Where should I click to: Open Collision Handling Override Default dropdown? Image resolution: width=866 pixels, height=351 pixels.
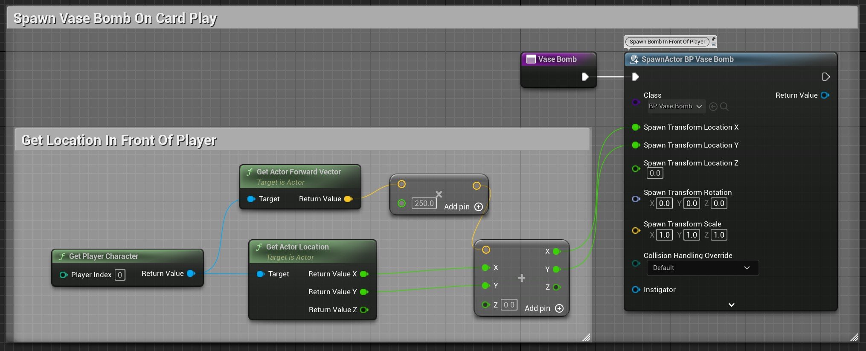pyautogui.click(x=703, y=268)
